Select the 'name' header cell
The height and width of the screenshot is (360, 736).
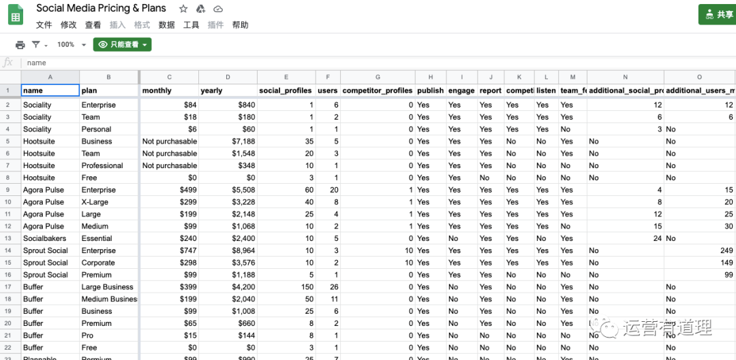(50, 91)
